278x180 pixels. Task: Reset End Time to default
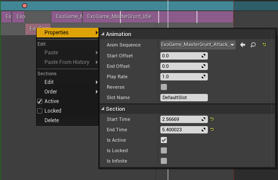pyautogui.click(x=212, y=130)
